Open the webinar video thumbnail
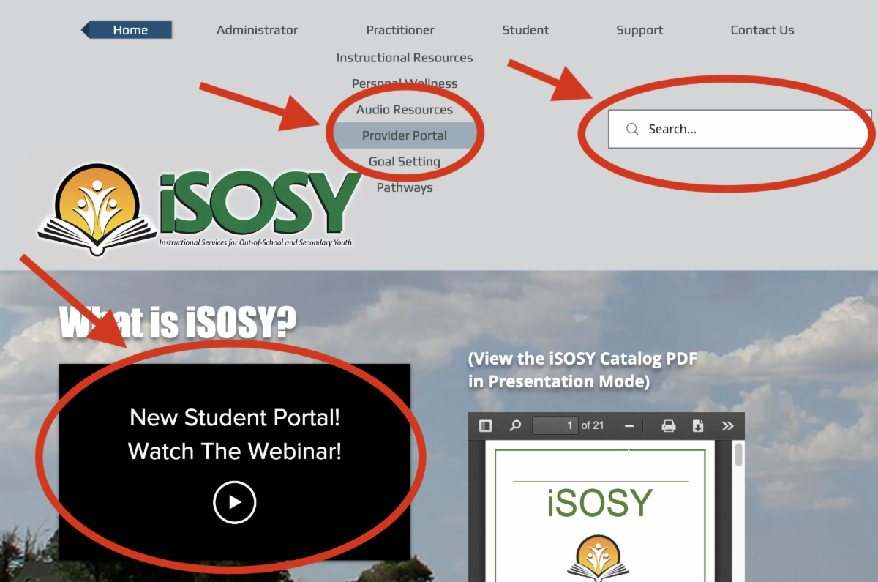Image resolution: width=878 pixels, height=582 pixels. (235, 462)
